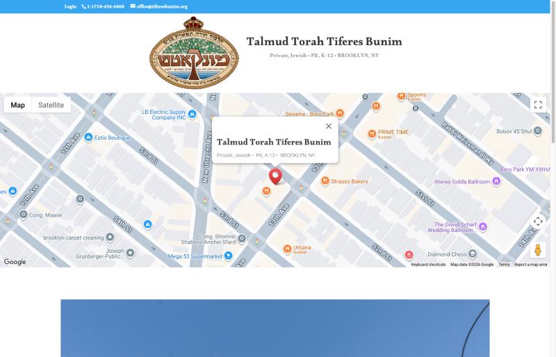
Task: Click the Cong. Maase marker icon
Action: (x=24, y=215)
